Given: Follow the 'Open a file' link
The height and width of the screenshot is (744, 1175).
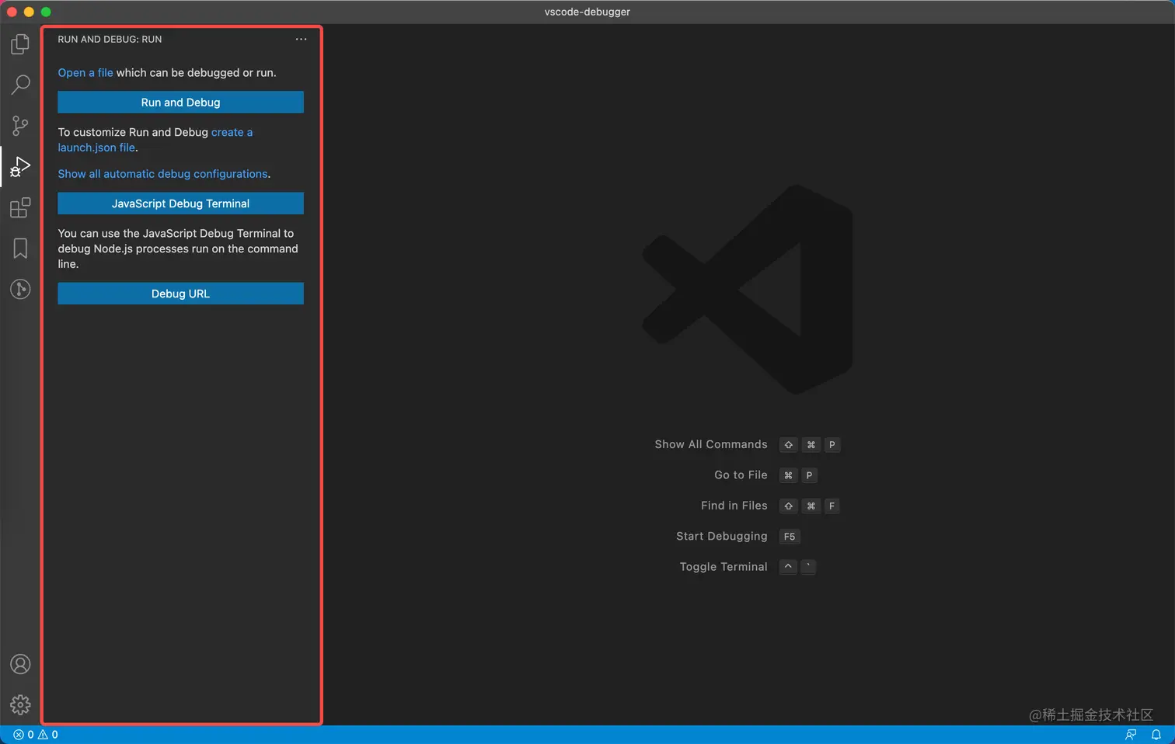Looking at the screenshot, I should click(85, 73).
